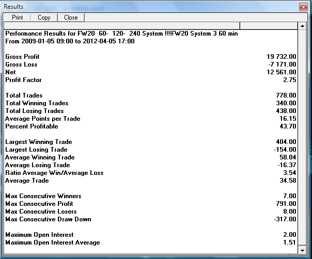Image resolution: width=312 pixels, height=259 pixels.
Task: Close the Results window with X
Action: (x=303, y=6)
